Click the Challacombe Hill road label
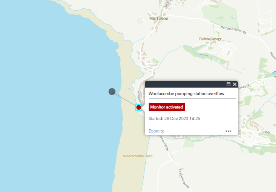Viewport: 276px width, 192px height. 183,179
